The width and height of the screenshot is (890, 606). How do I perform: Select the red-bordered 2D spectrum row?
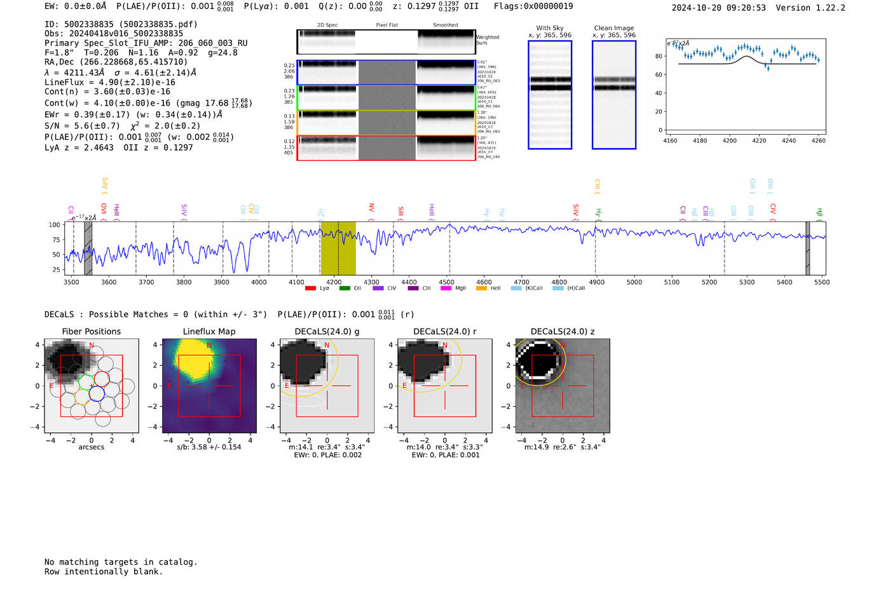[x=386, y=148]
